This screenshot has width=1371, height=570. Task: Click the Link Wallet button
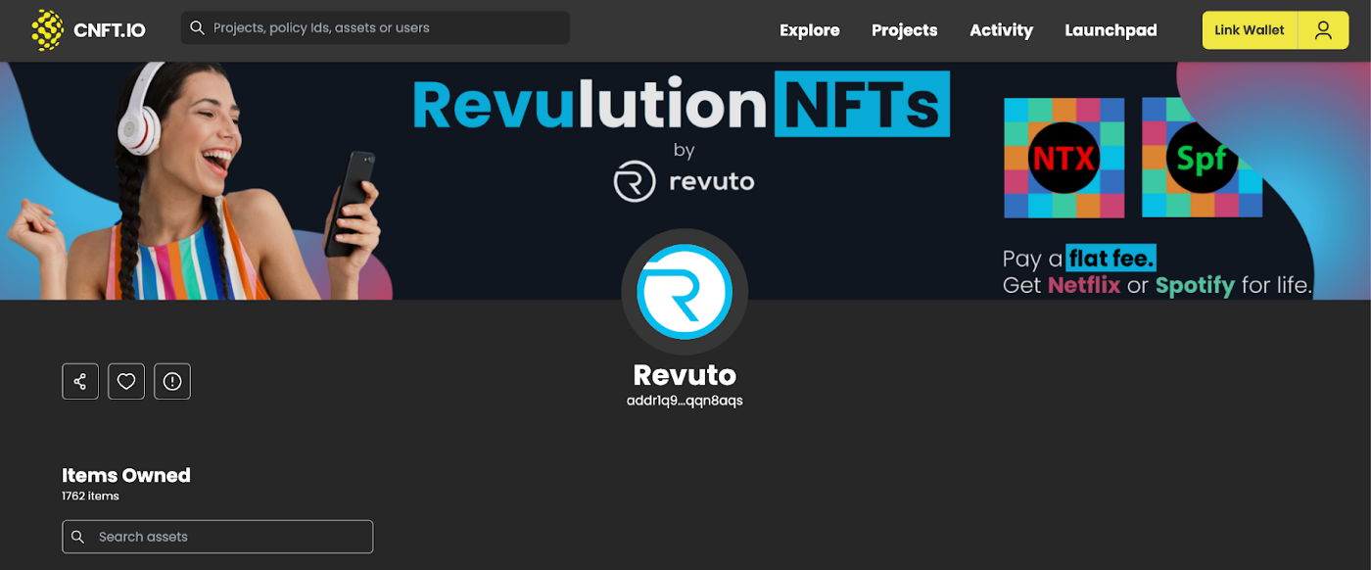click(1250, 30)
